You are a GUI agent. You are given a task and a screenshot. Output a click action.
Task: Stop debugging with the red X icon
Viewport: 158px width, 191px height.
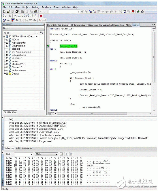(x=41, y=16)
